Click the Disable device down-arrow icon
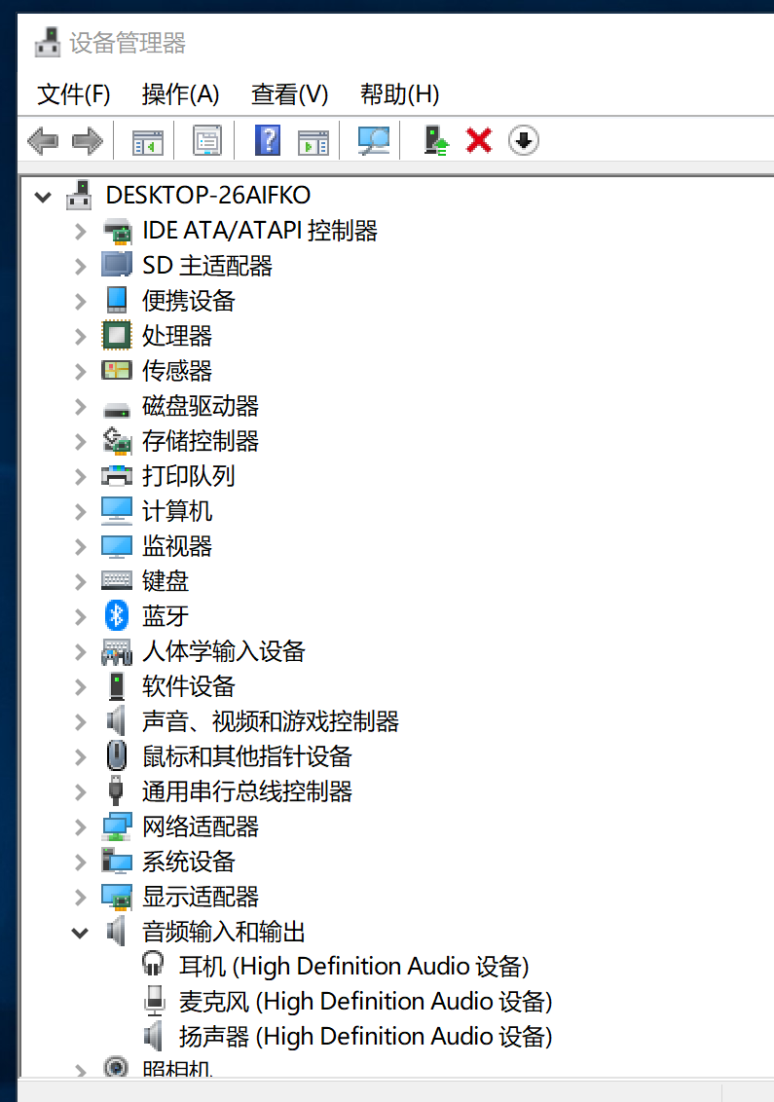This screenshot has width=774, height=1102. 523,140
